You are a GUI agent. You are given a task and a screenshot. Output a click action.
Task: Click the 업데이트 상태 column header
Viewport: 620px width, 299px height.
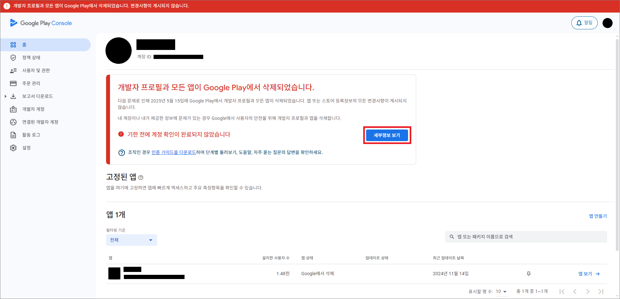click(x=377, y=258)
